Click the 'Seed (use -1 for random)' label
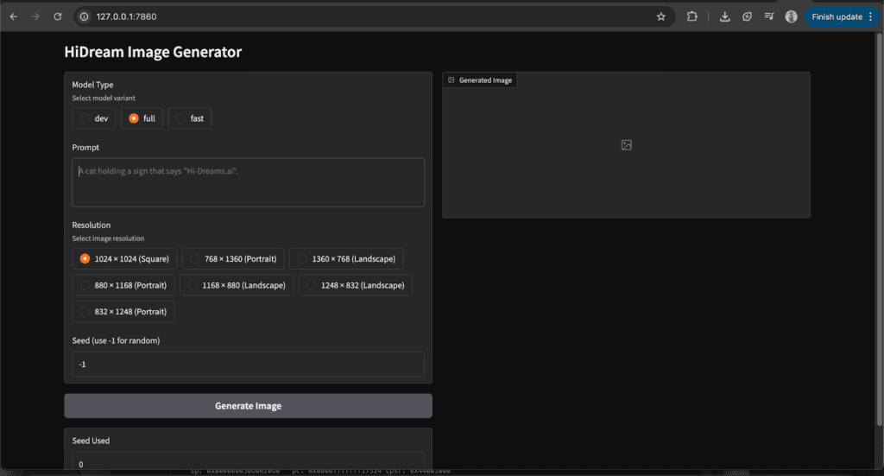This screenshot has width=884, height=476. [x=117, y=340]
